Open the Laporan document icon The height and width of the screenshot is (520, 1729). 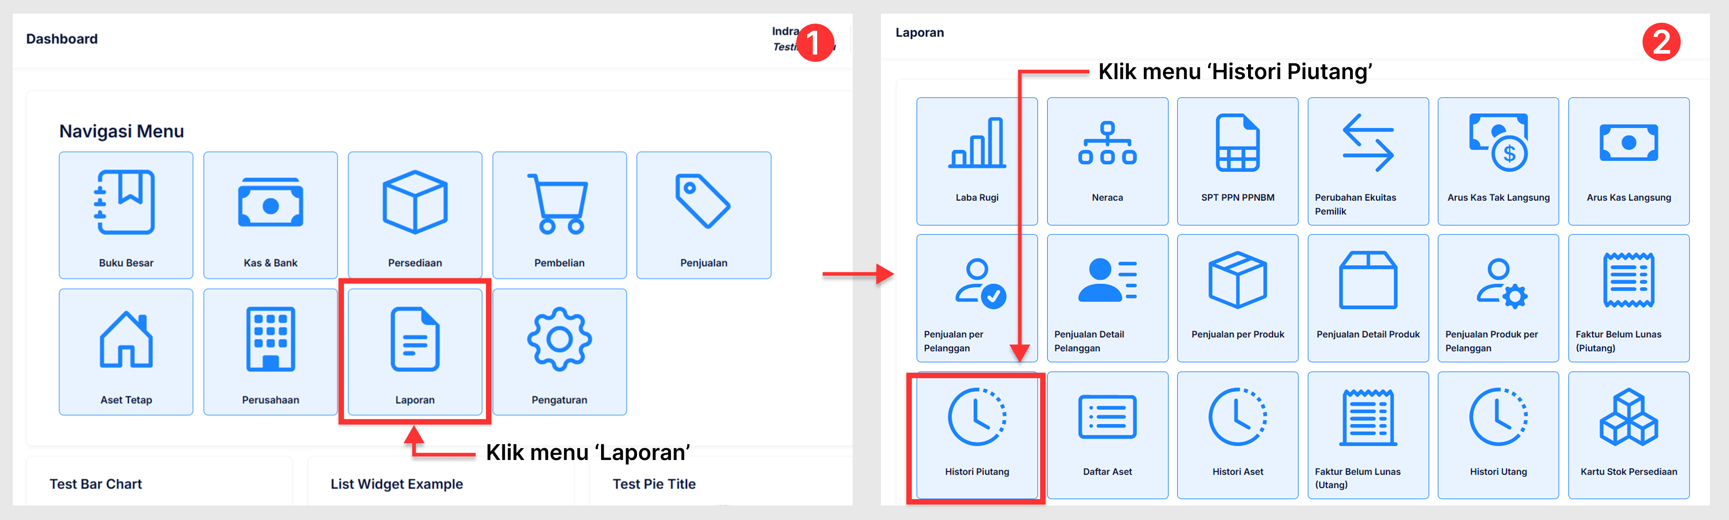click(x=415, y=340)
